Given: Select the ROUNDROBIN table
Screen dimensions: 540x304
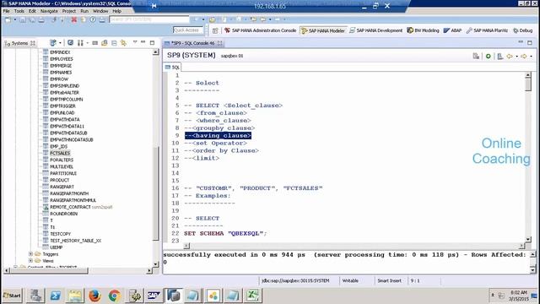Looking at the screenshot, I should tap(64, 214).
